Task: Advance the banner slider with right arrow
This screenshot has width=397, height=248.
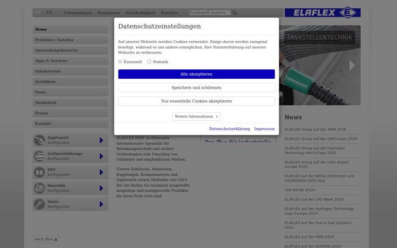Action: point(352,65)
